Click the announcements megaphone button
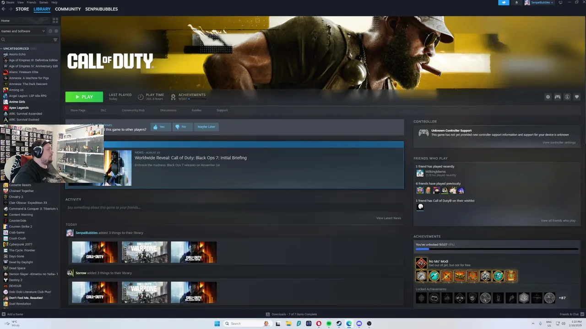This screenshot has width=586, height=329. point(504,2)
